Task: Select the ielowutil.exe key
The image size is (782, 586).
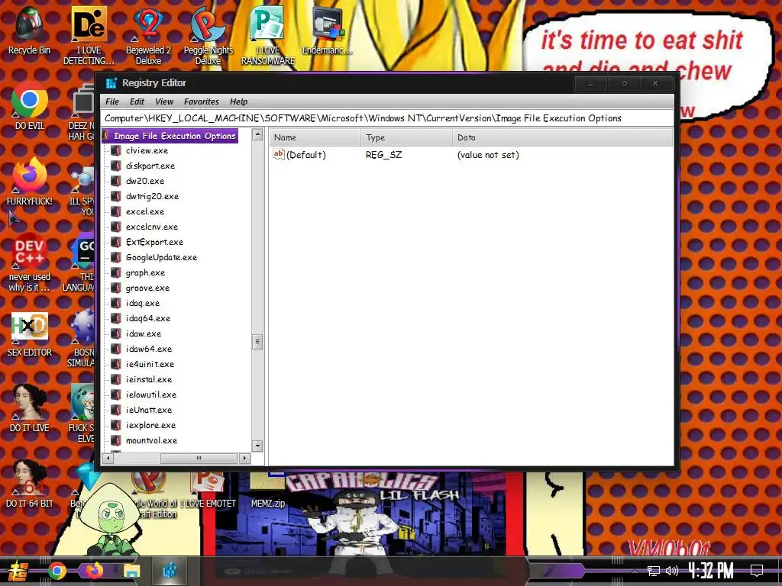Action: [x=151, y=394]
